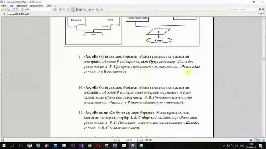This screenshot has height=149, width=266.
Task: Open the Windows Start menu
Action: 4,145
